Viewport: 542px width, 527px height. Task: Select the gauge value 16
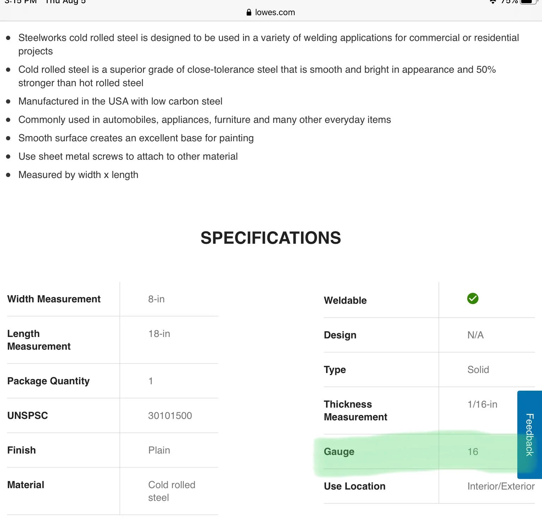[473, 451]
